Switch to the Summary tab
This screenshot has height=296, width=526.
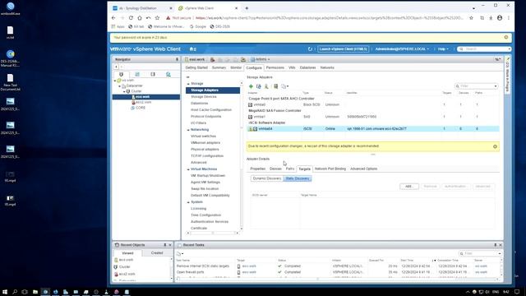219,67
